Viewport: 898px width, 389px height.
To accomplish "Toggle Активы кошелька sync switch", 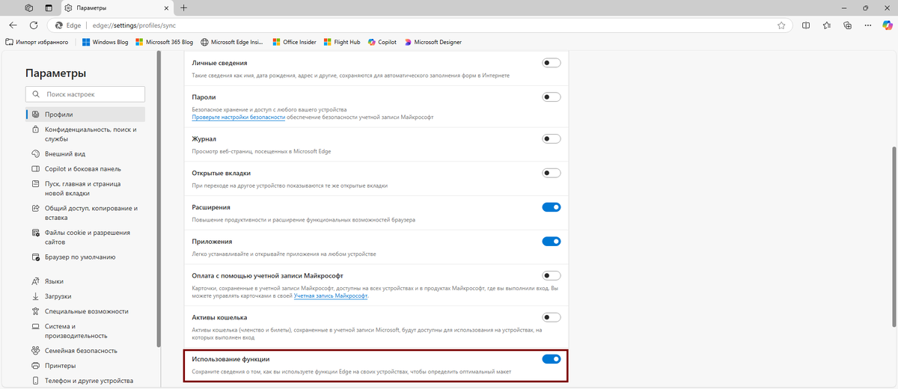I will click(552, 317).
